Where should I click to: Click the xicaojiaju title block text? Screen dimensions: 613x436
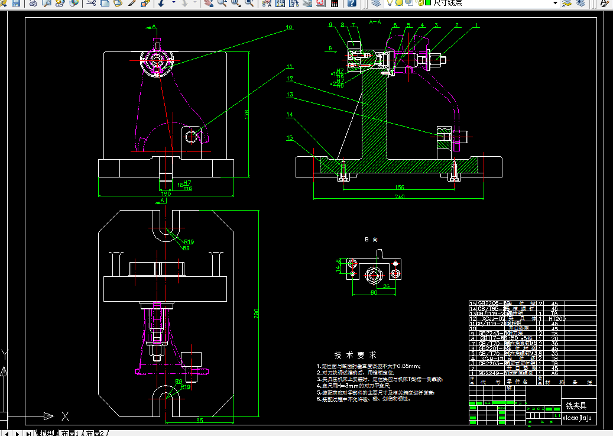coord(577,418)
